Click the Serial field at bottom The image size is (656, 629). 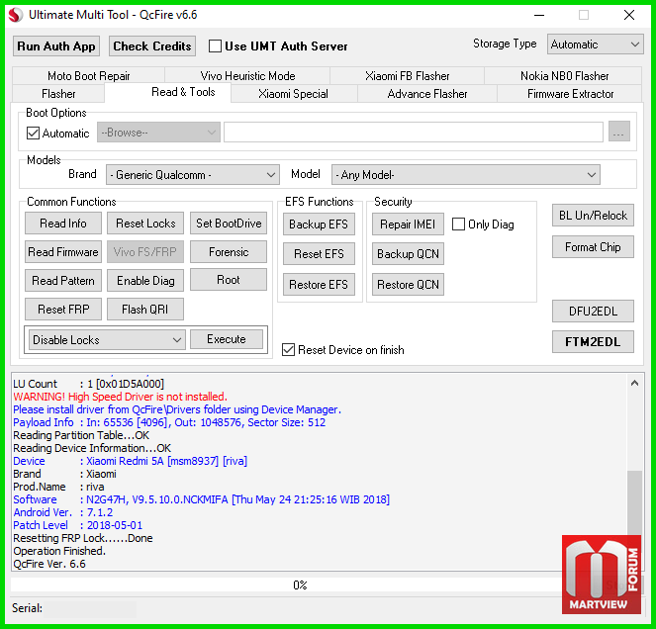90,609
